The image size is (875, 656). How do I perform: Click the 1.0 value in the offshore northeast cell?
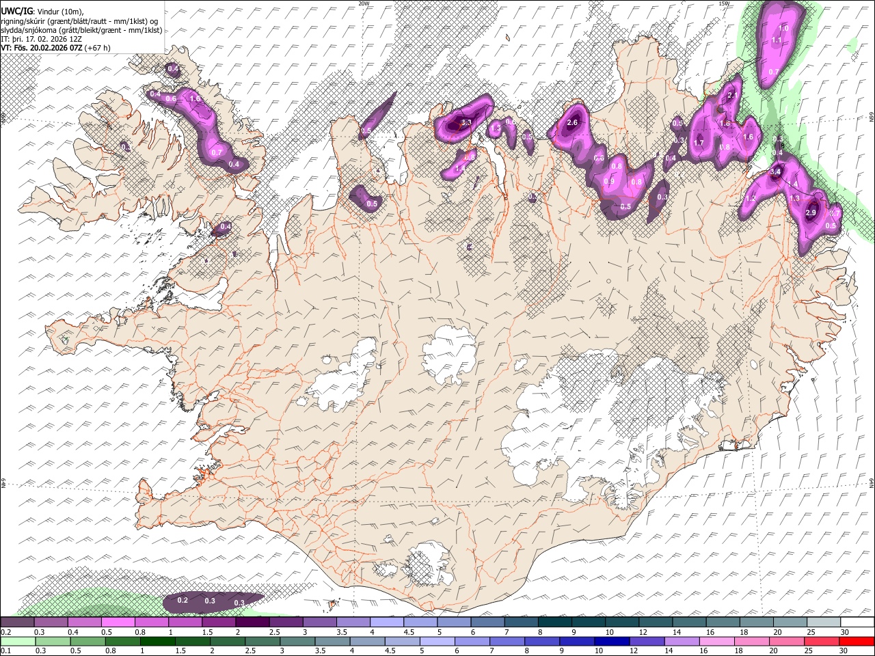coord(784,29)
